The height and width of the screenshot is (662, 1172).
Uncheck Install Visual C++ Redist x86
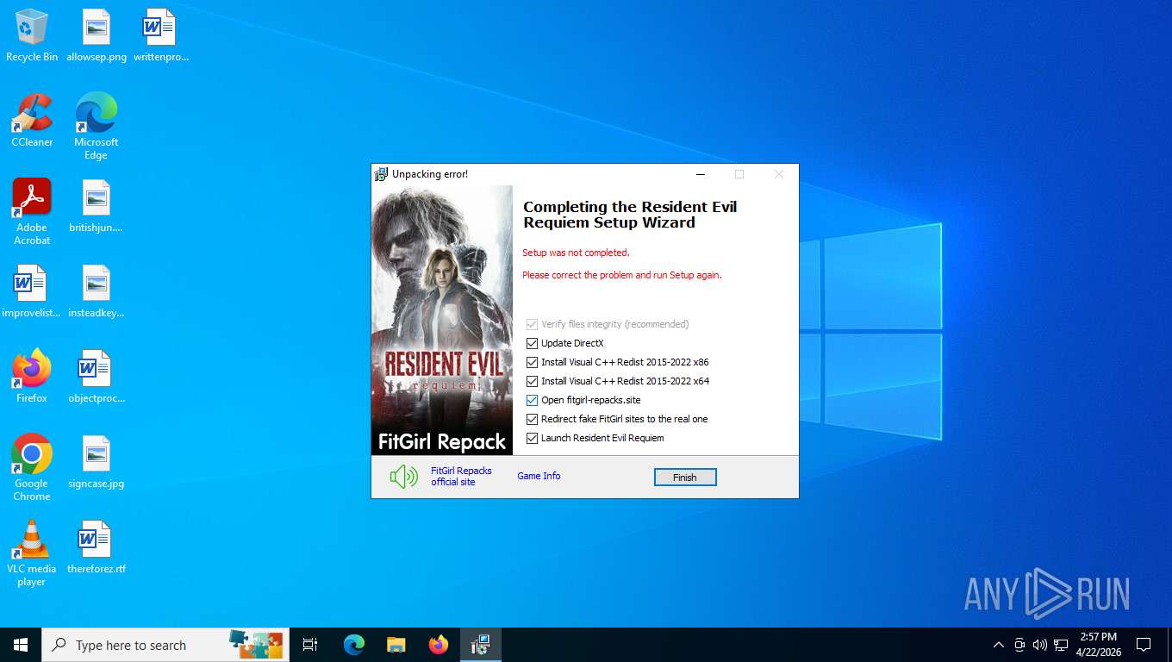[532, 362]
